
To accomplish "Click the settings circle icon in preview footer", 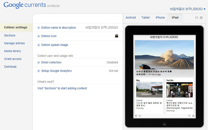I will (x=193, y=116).
